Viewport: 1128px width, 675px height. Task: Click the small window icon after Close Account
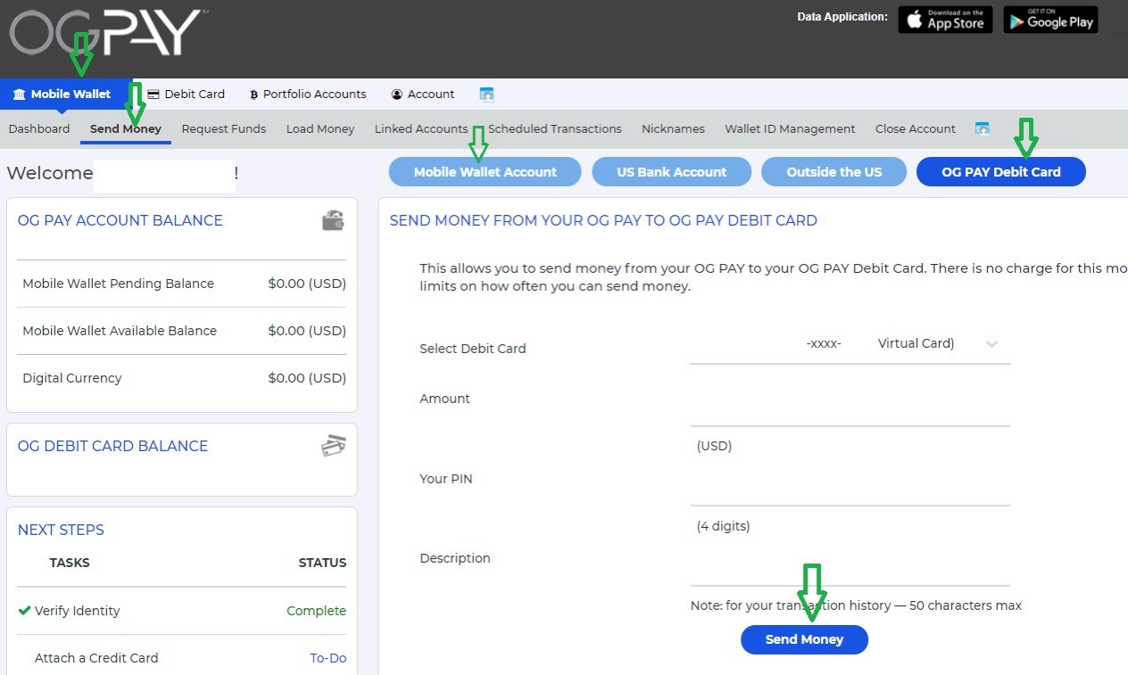coord(982,129)
